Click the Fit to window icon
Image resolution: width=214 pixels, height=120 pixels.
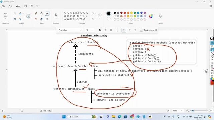pos(168,111)
